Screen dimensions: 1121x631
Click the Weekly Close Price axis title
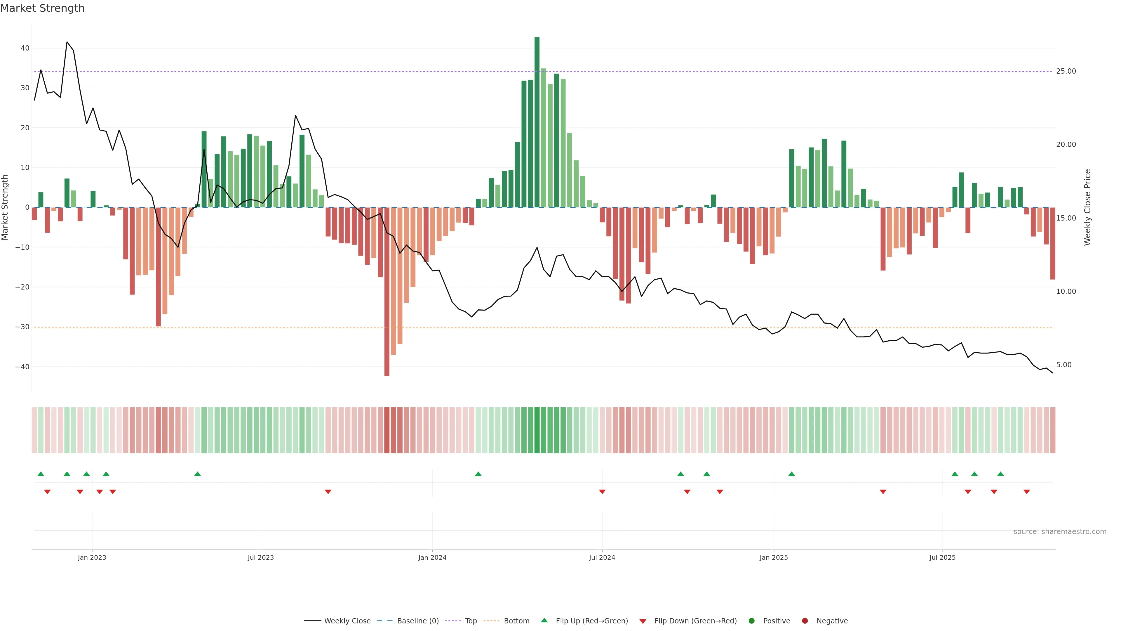coord(1087,207)
